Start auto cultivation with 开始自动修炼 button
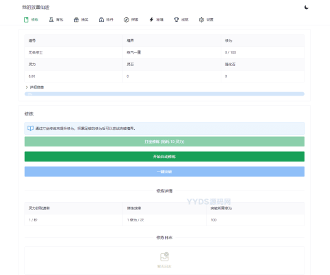 (164, 157)
